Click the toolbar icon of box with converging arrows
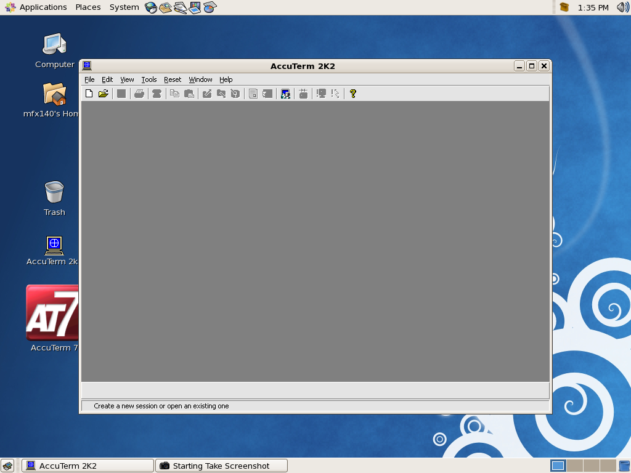Screen dimensions: 631x473 (303, 94)
